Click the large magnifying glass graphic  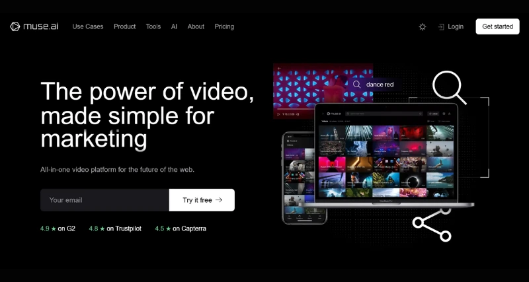(x=448, y=87)
